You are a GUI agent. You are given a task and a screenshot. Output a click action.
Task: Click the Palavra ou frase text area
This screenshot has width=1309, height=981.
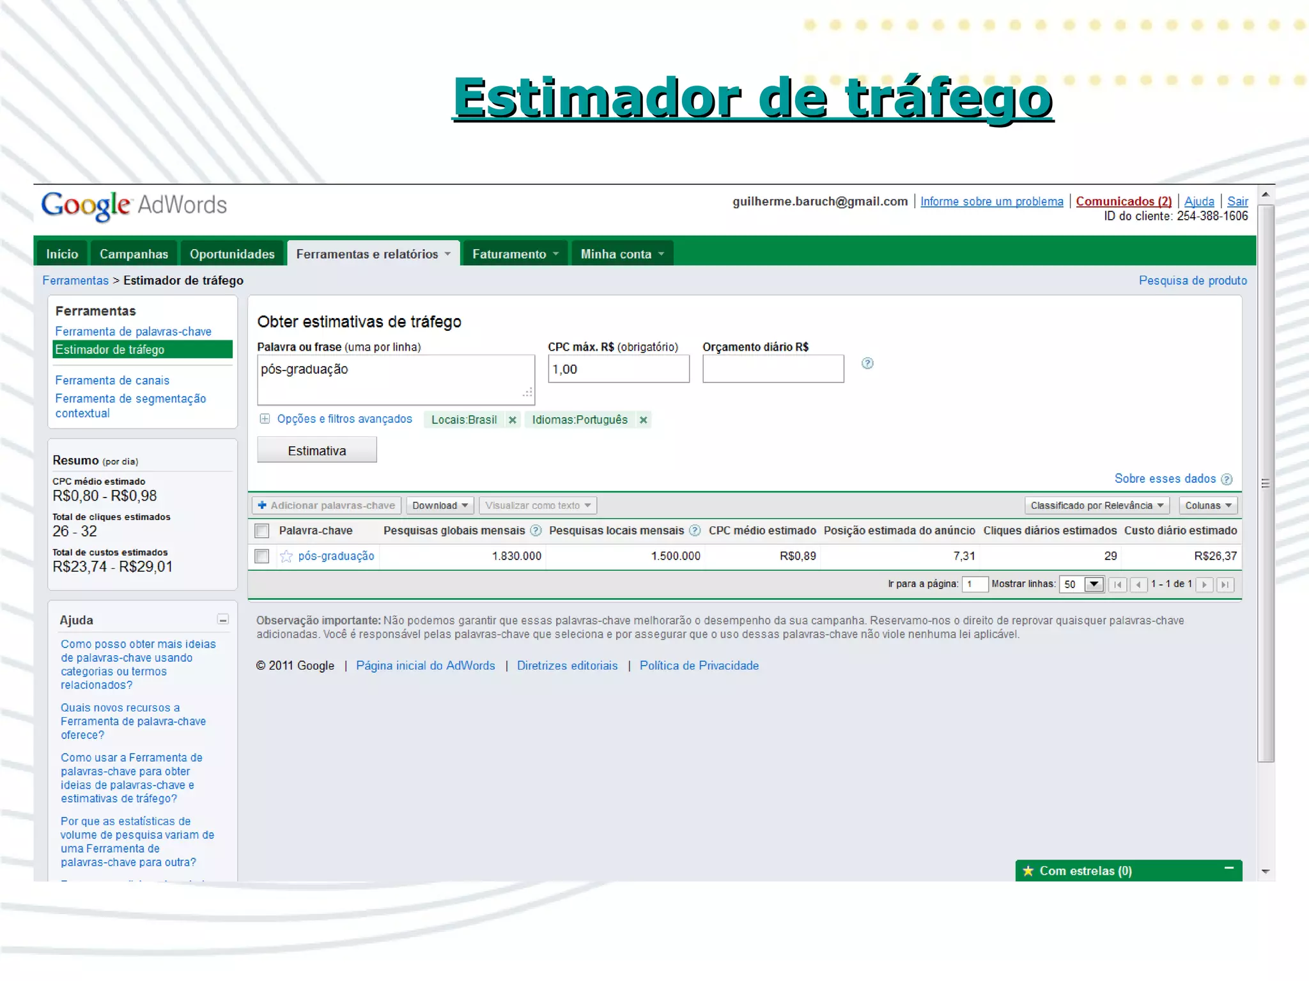396,380
